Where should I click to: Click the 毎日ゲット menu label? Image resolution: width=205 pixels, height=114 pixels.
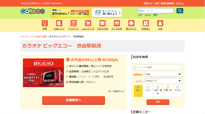tap(131, 29)
